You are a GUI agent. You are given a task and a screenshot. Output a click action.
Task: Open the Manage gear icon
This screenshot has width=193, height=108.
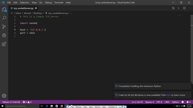pyautogui.click(x=4, y=96)
